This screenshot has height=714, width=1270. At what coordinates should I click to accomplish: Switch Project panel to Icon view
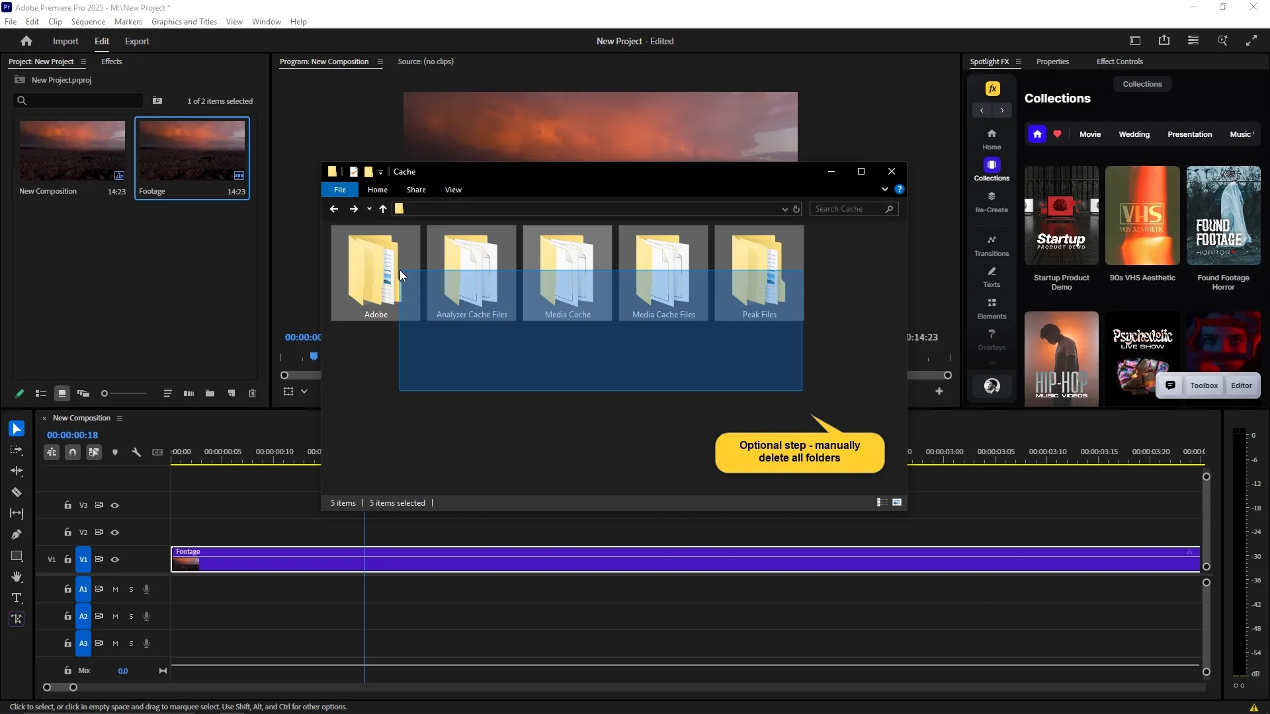click(62, 393)
